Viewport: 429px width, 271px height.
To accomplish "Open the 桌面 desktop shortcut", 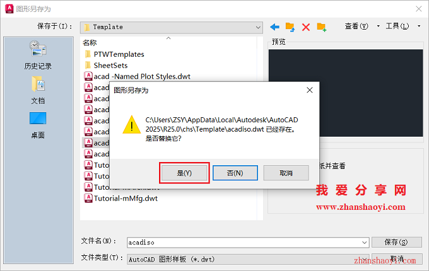I will tap(38, 125).
